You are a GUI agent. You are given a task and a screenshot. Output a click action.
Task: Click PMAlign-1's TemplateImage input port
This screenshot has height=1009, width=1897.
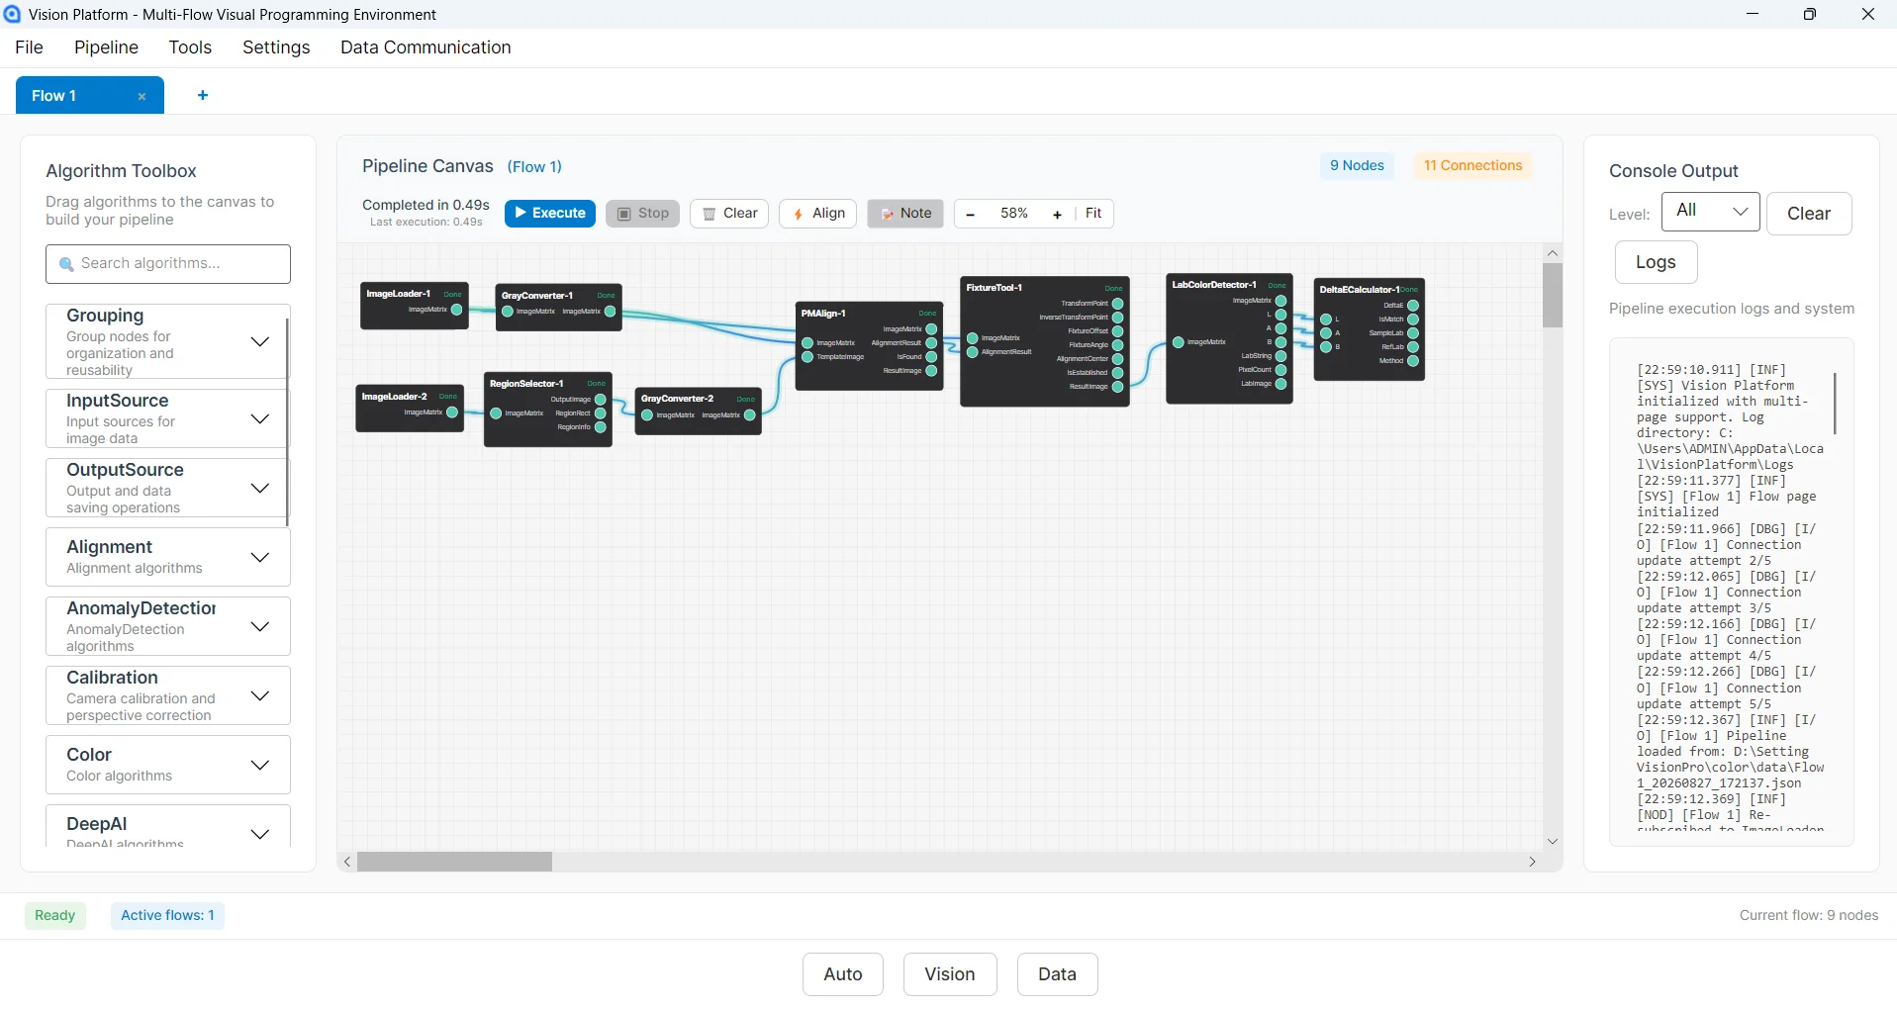[807, 357]
